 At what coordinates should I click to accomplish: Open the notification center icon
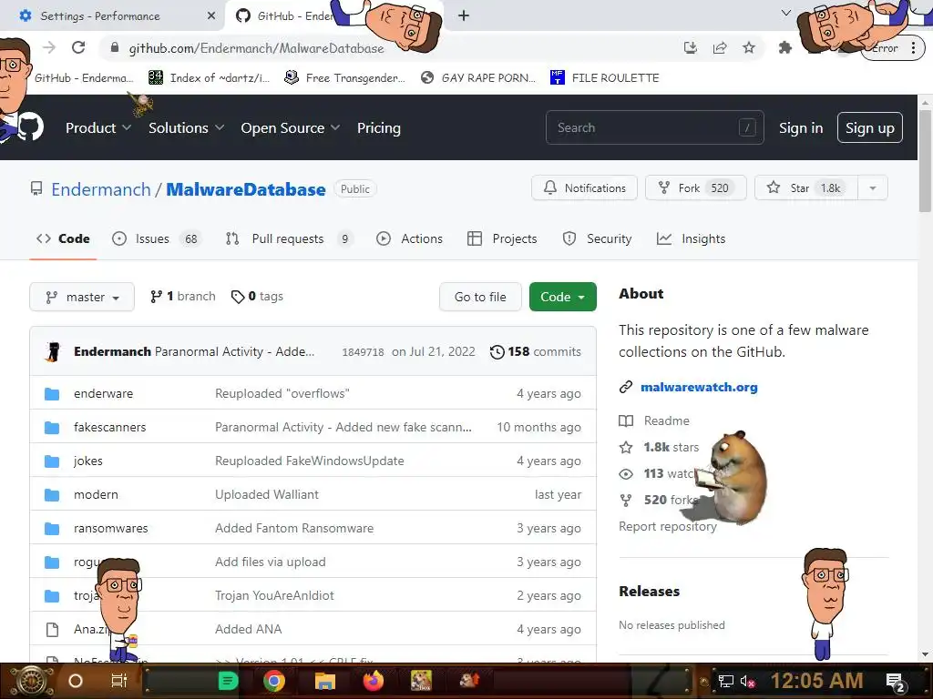click(896, 683)
